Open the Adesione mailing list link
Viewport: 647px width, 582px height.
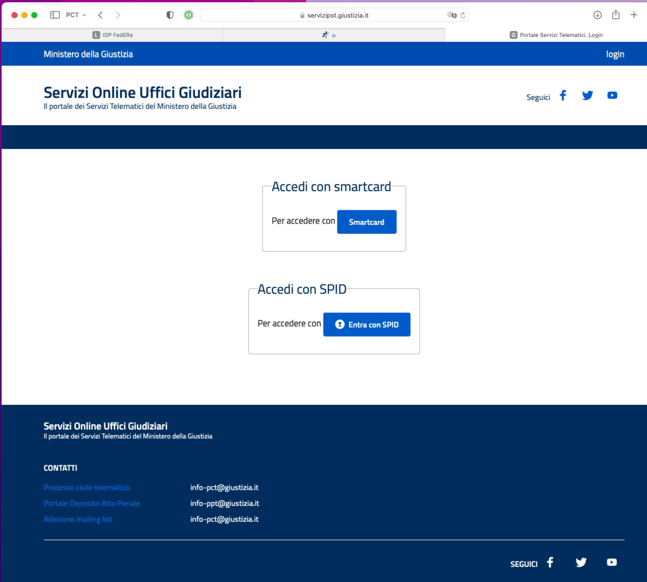78,519
